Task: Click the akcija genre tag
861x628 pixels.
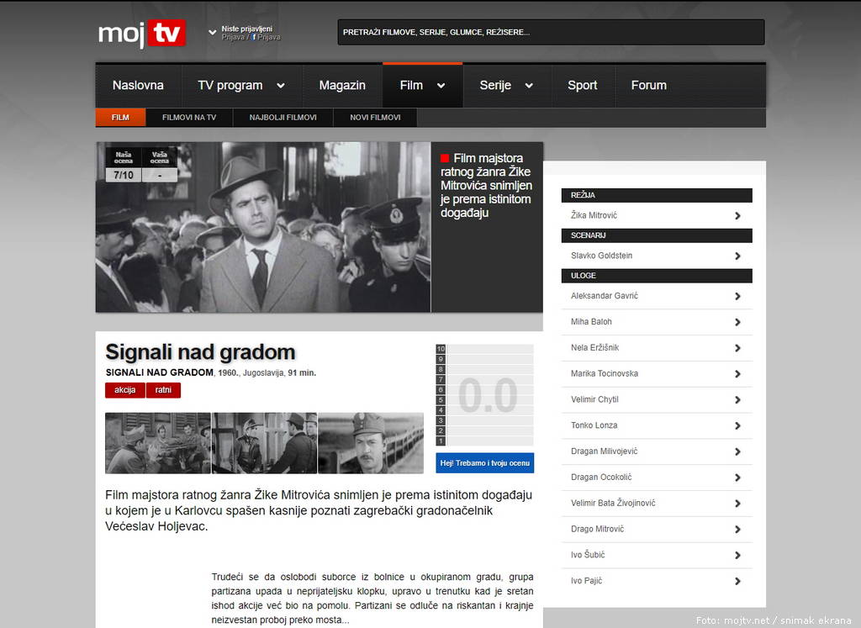Action: click(124, 390)
